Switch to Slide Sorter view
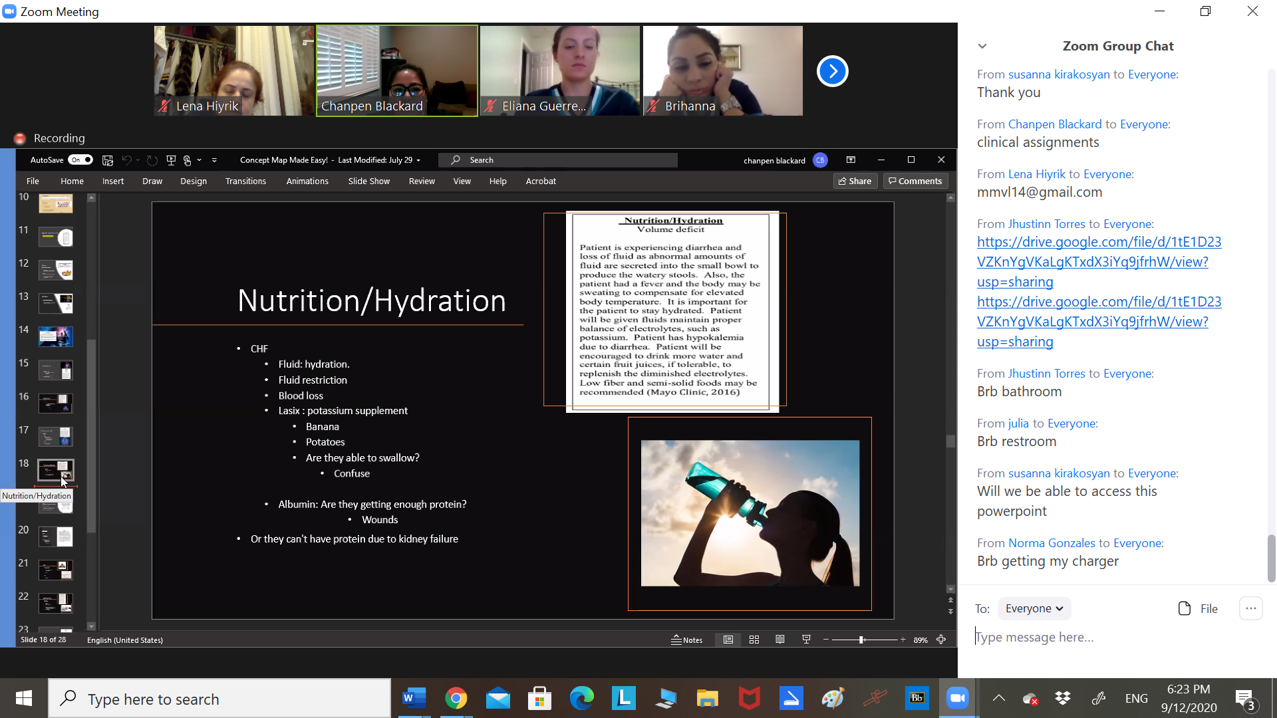Viewport: 1277px width, 718px height. 754,640
